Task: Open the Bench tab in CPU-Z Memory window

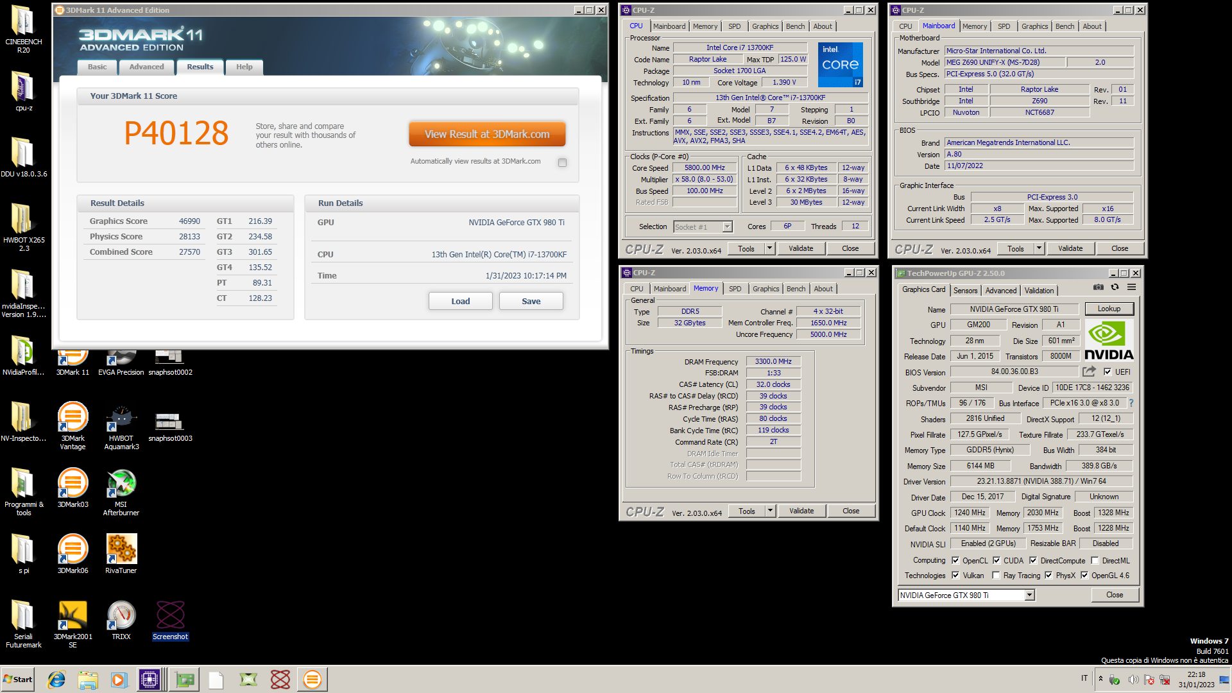Action: click(x=796, y=289)
